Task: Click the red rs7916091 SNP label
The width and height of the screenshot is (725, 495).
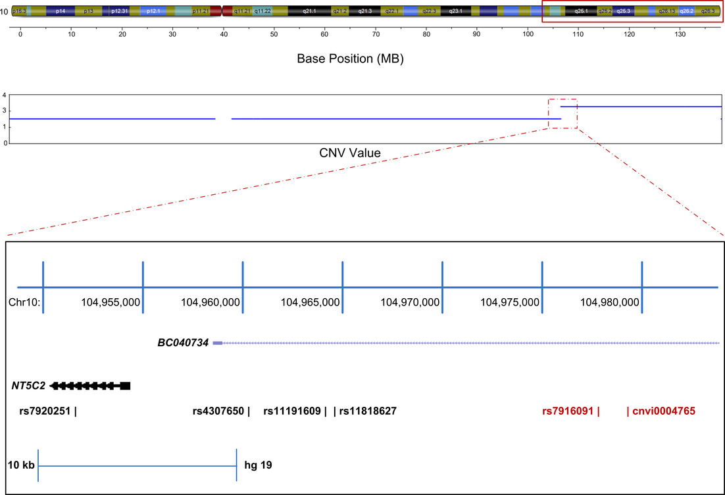Action: pyautogui.click(x=568, y=411)
